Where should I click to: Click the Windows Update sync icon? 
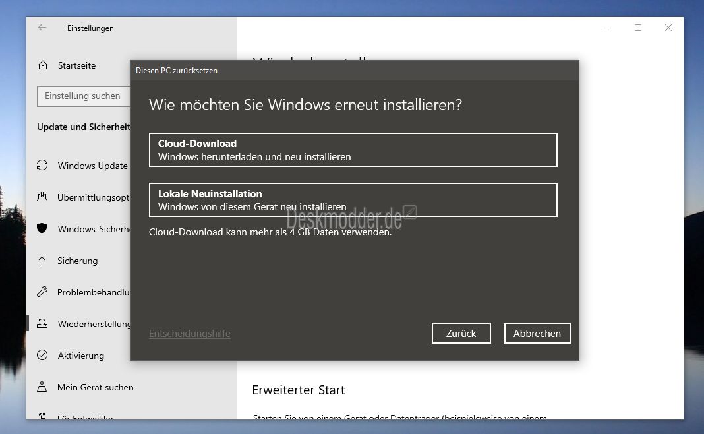42,166
